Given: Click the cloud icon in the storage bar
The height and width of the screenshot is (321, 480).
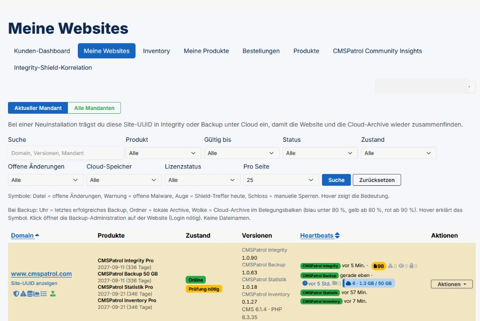Looking at the screenshot, I should pos(348,284).
